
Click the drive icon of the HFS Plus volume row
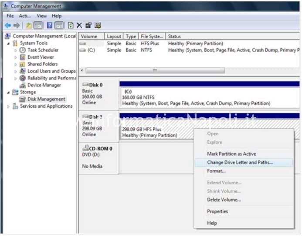coord(83,43)
